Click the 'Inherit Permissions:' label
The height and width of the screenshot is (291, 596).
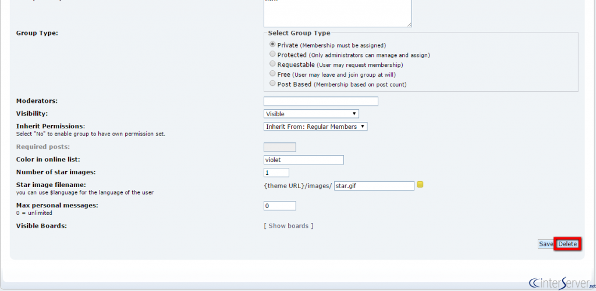click(x=51, y=126)
